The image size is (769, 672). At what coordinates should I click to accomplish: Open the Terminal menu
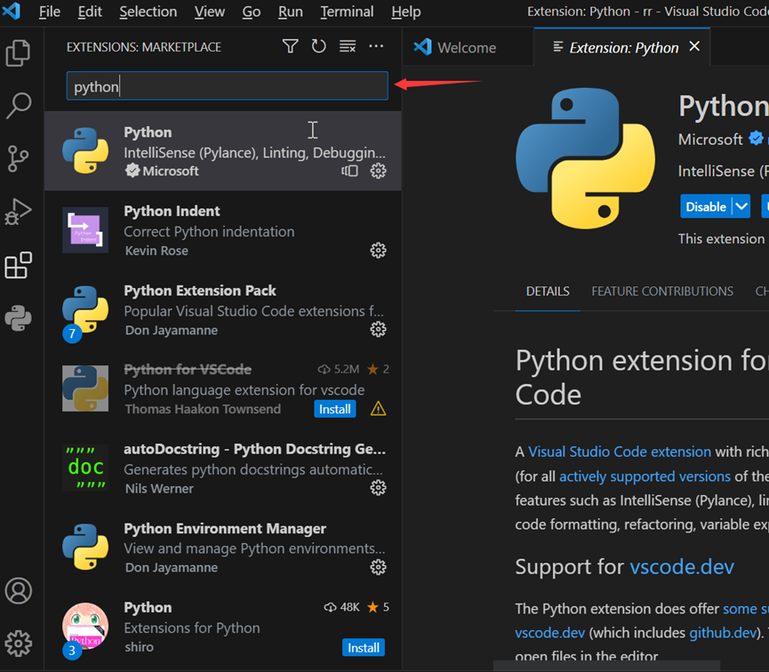click(x=347, y=12)
